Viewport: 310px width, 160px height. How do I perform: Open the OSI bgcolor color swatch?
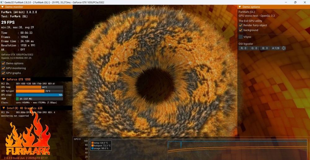(284, 48)
